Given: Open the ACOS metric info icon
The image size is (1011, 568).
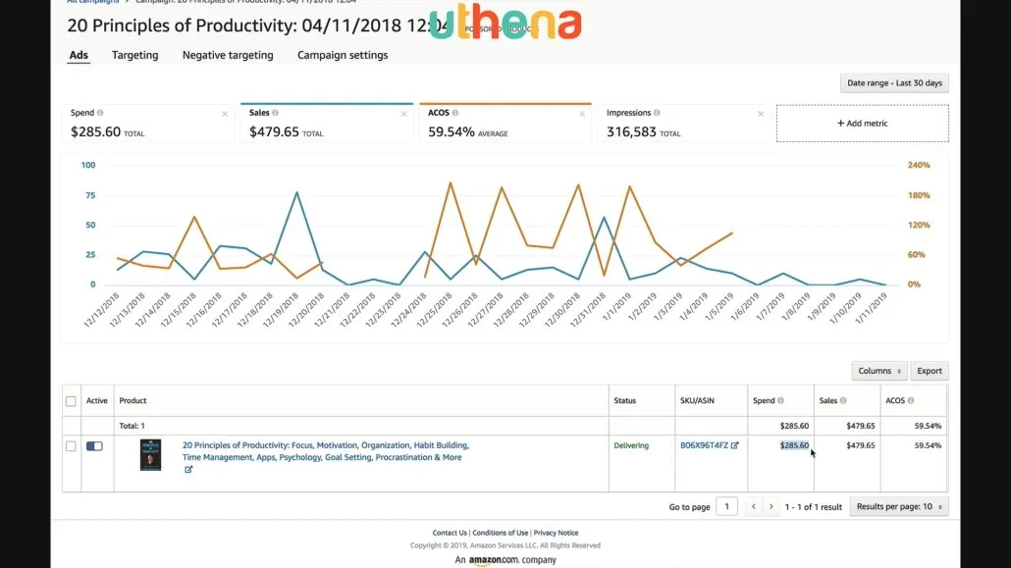Looking at the screenshot, I should (x=455, y=113).
